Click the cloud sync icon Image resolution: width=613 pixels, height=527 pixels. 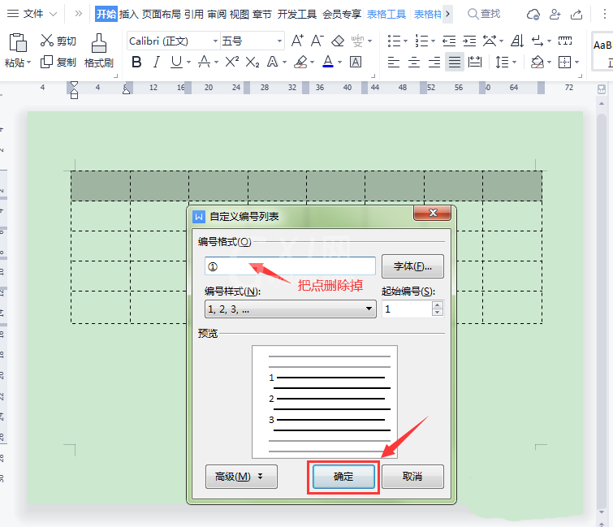(533, 15)
